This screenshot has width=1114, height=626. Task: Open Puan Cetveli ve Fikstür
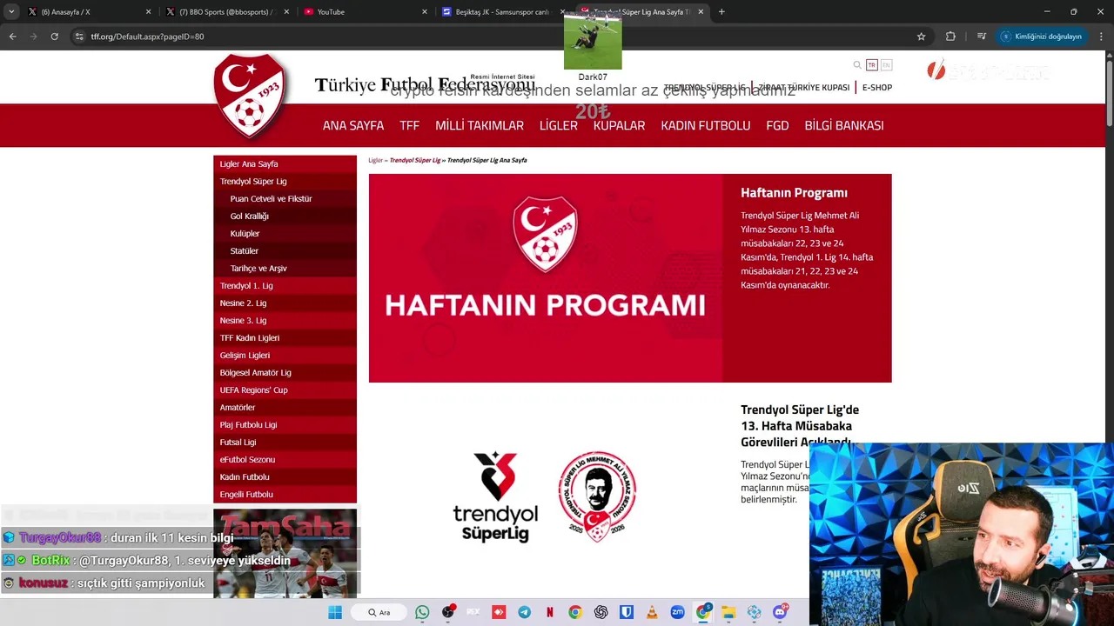click(x=285, y=198)
